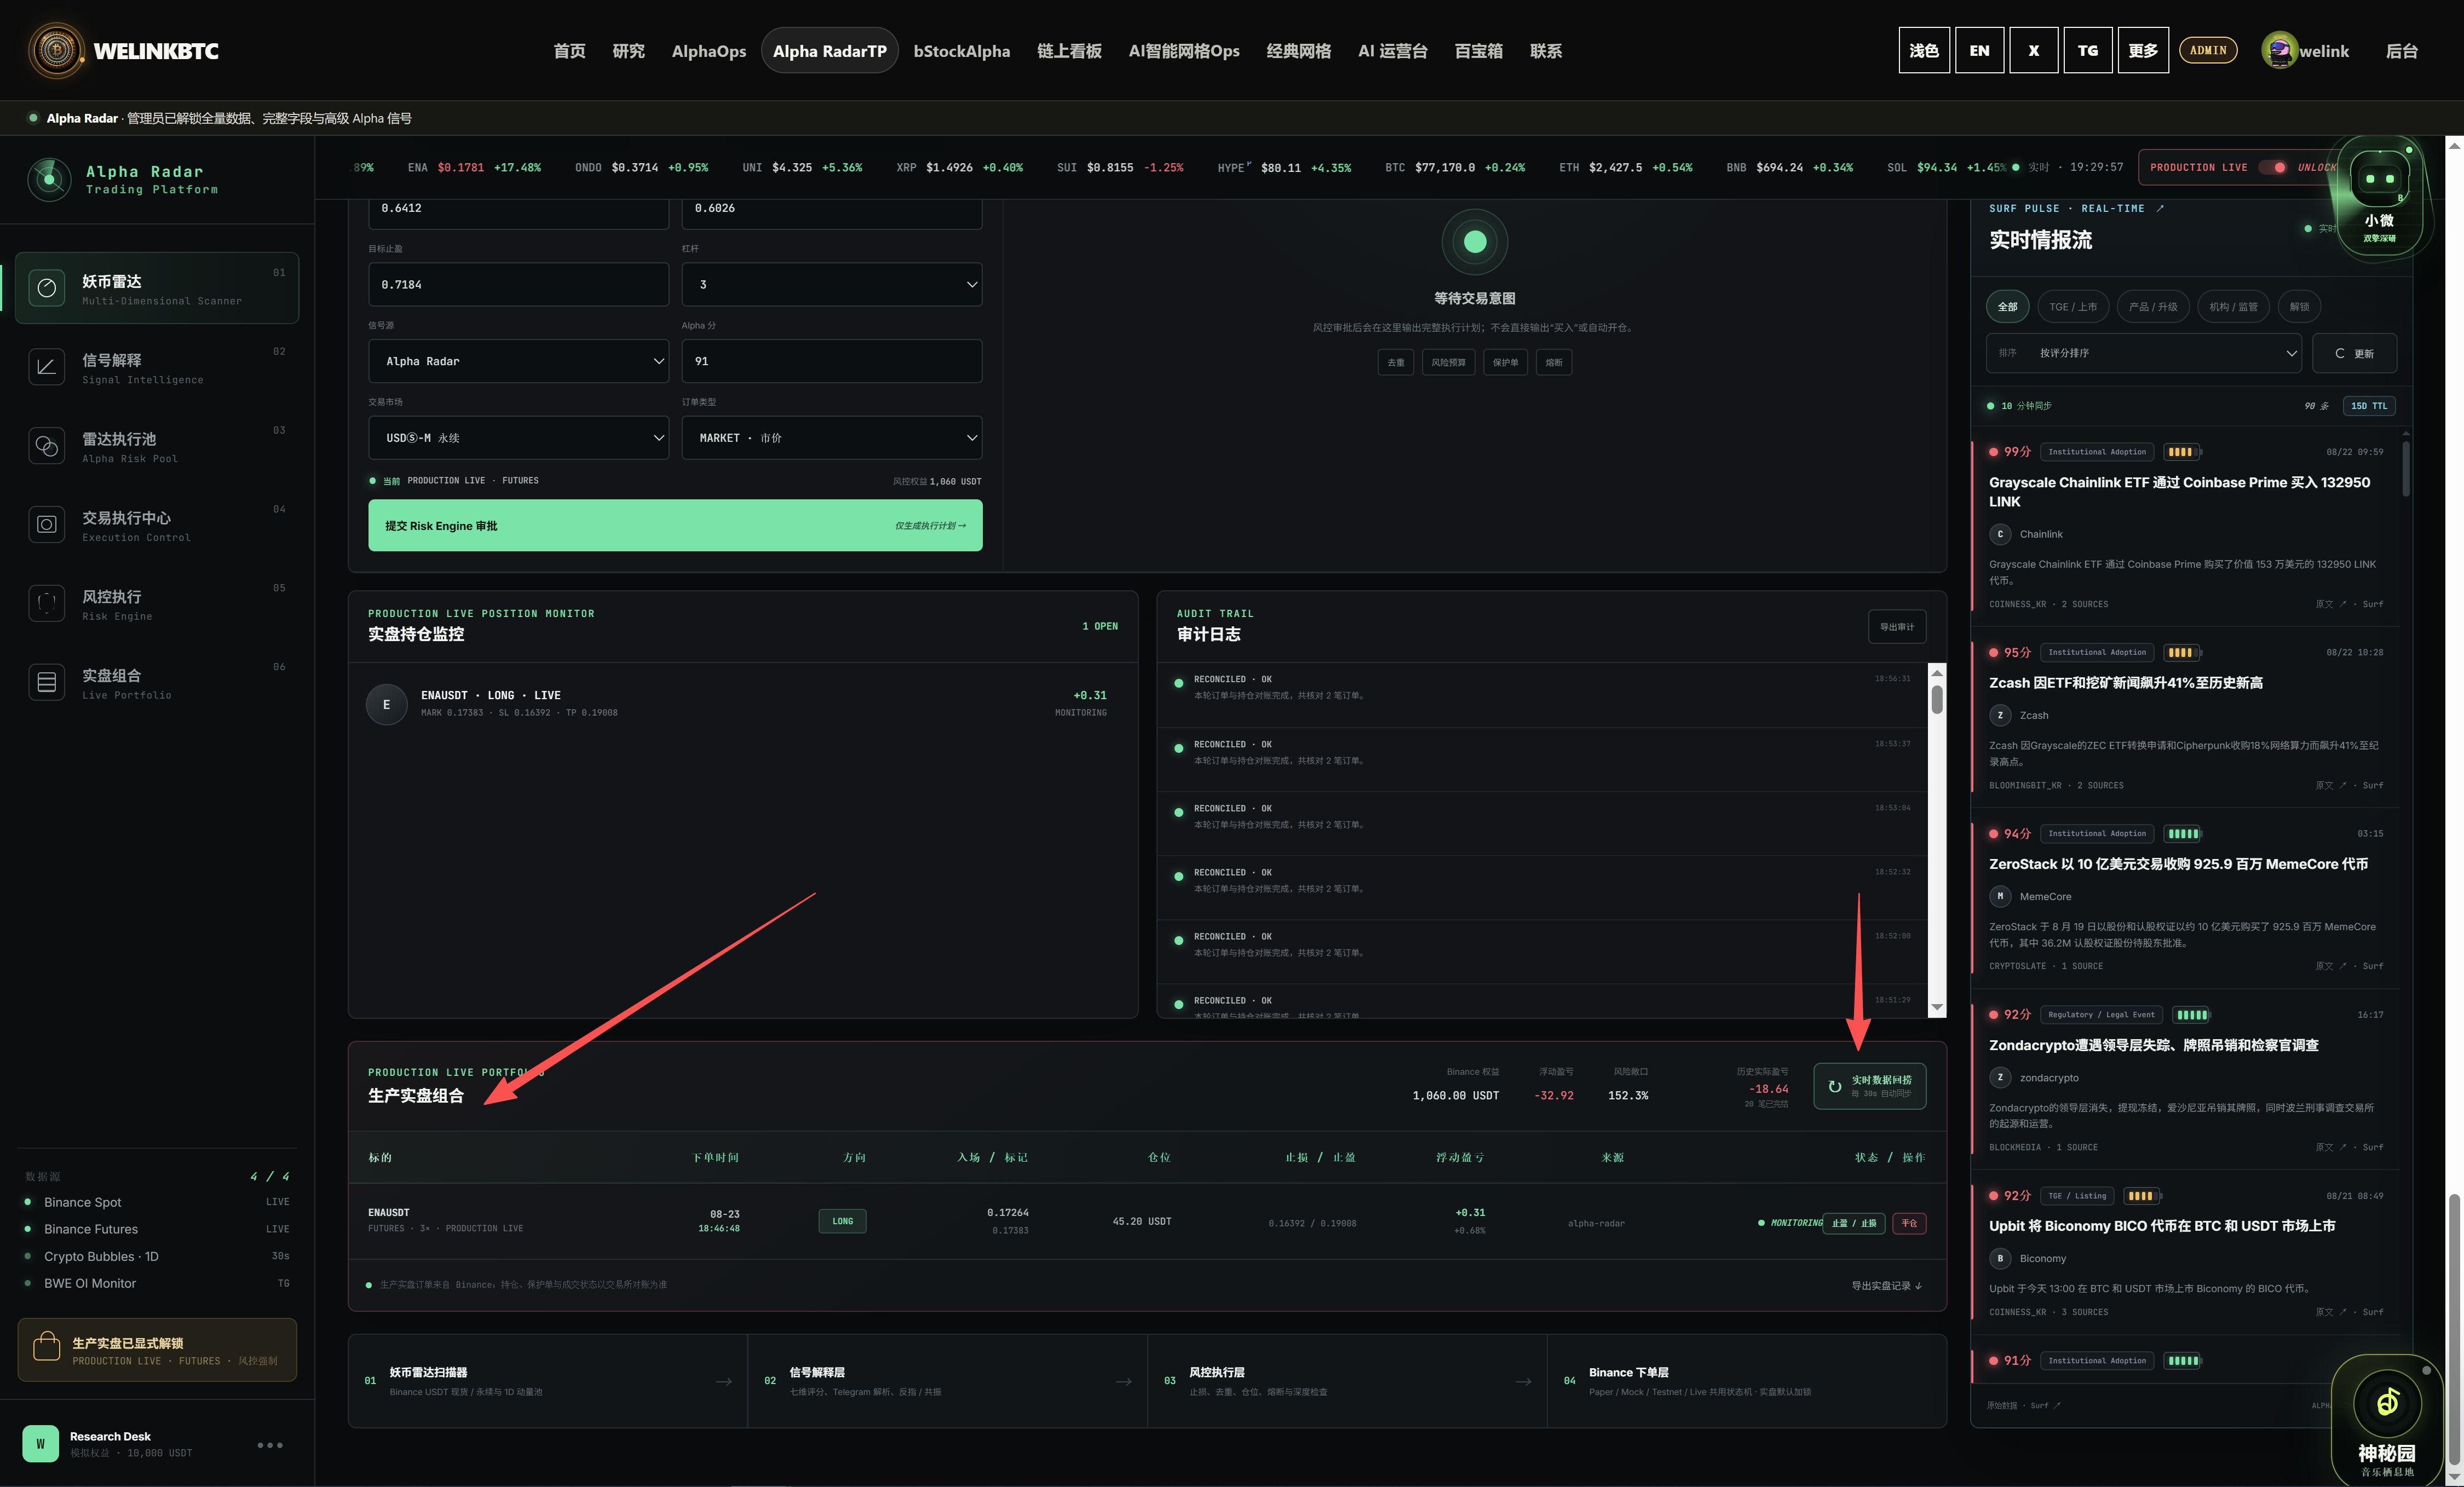Open the 后台 admin link
This screenshot has height=1487, width=2464.
(2401, 51)
